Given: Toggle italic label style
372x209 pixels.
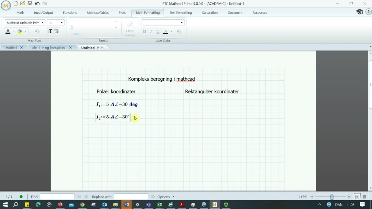Looking at the screenshot, I should 151,31.
